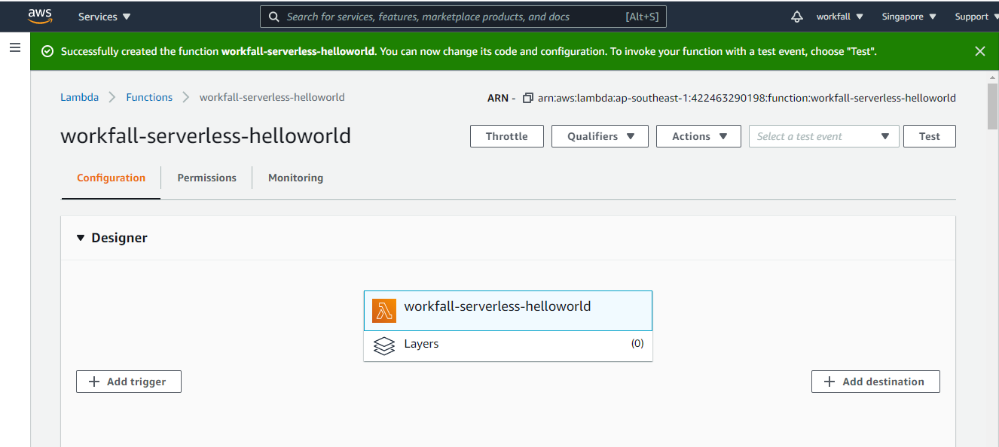Screen dimensions: 999x447
Task: Switch to the Permissions tab
Action: point(206,178)
